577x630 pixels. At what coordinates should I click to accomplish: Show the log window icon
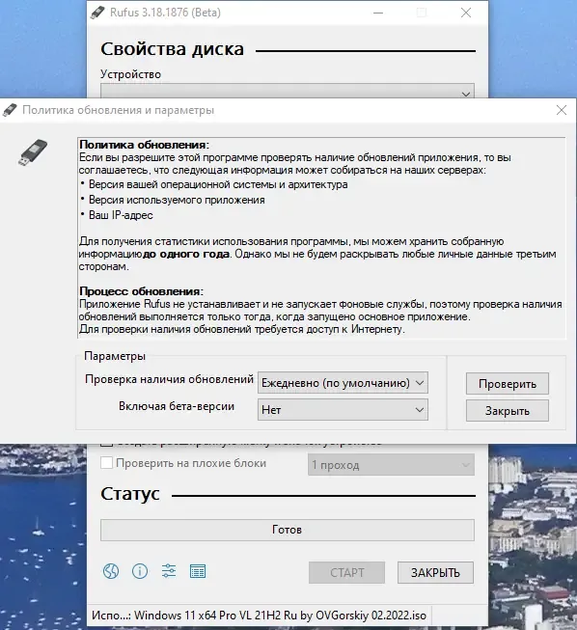(x=198, y=571)
